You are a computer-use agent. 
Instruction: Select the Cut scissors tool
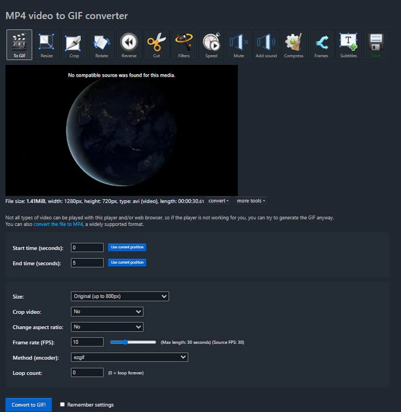click(x=156, y=44)
